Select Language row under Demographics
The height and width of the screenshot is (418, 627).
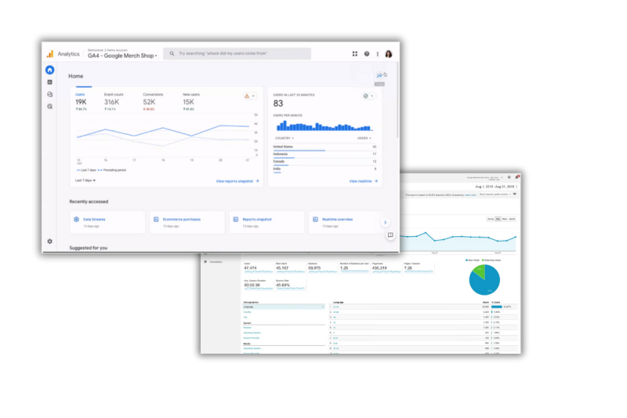tap(284, 307)
